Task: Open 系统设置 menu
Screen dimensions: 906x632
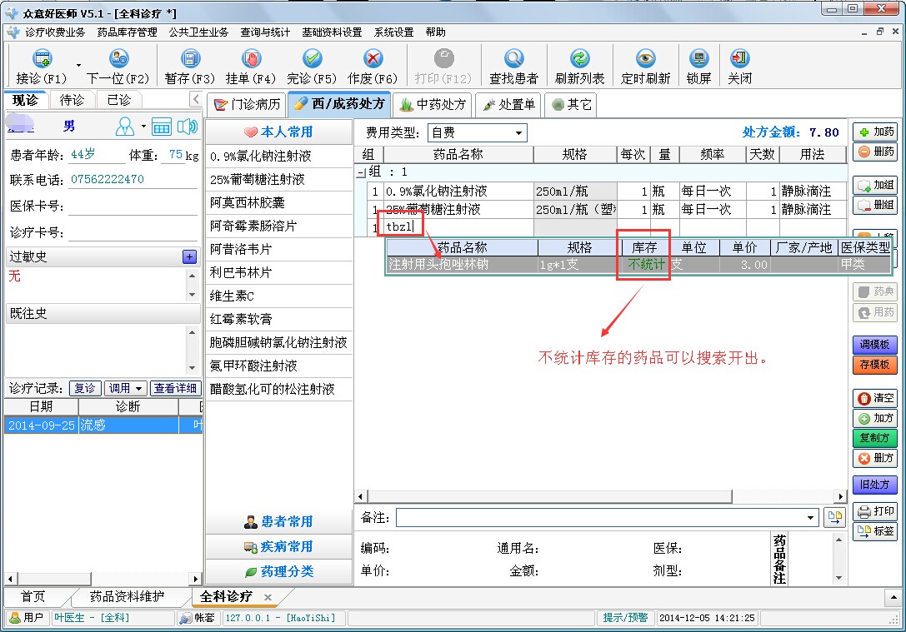Action: [x=394, y=32]
